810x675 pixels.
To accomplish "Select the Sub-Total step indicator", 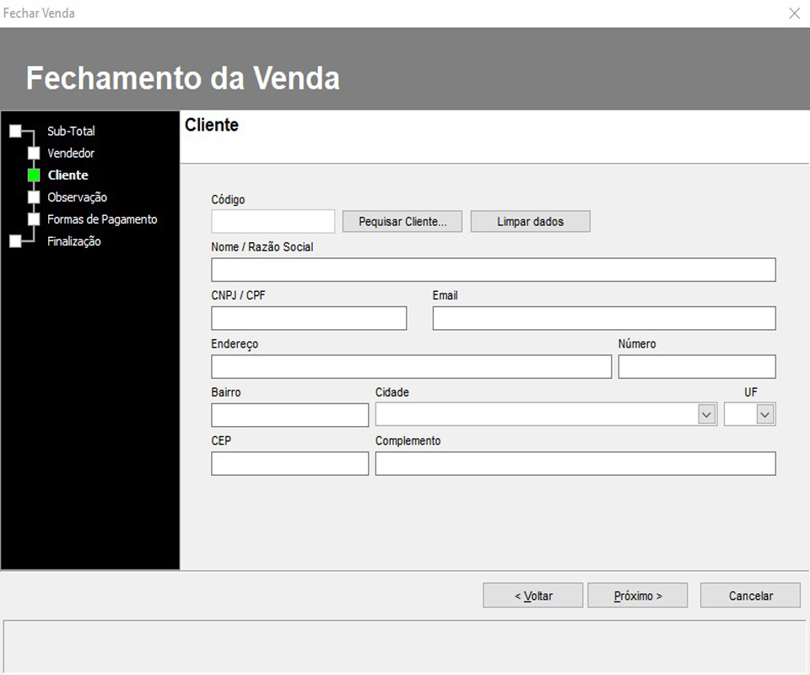I will [x=16, y=131].
